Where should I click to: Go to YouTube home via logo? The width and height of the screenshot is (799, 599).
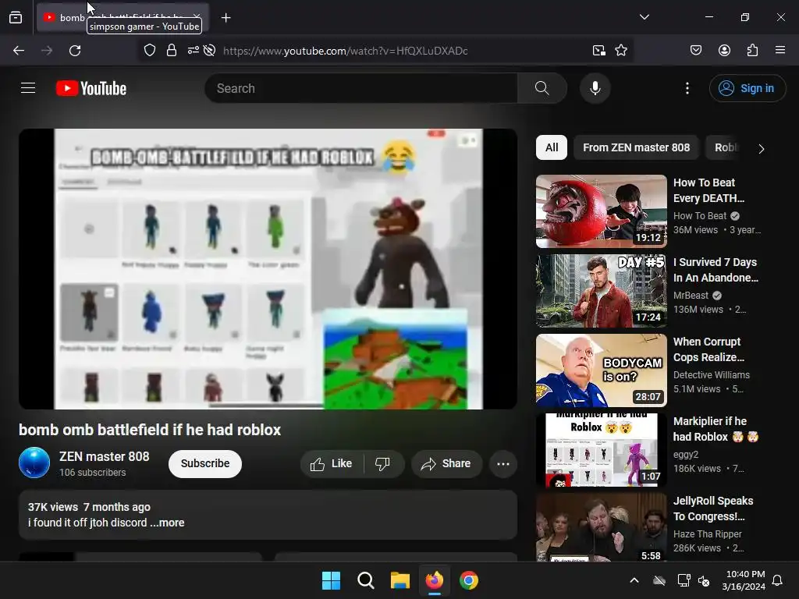point(91,88)
